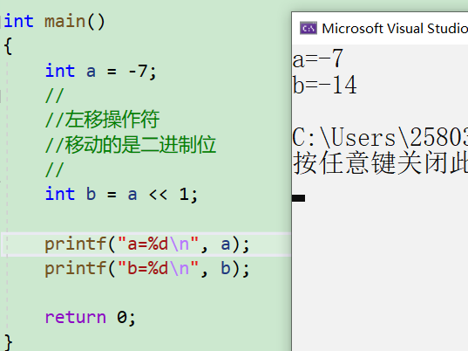Click the printf "a=%d\n" line

pyautogui.click(x=147, y=244)
